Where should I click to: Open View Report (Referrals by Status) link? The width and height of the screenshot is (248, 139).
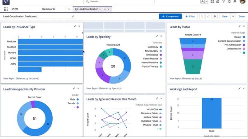point(186,78)
